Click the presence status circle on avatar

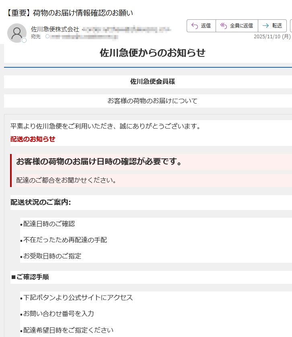(x=24, y=40)
